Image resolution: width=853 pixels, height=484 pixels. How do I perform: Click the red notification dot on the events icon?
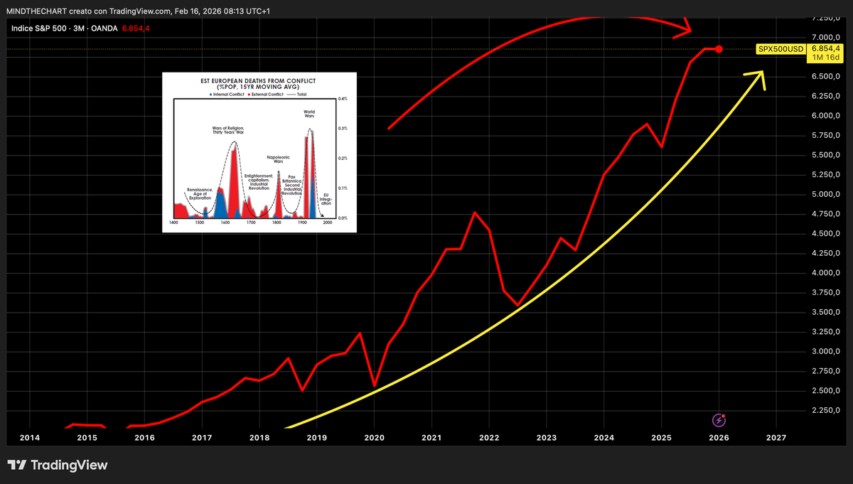pos(725,416)
